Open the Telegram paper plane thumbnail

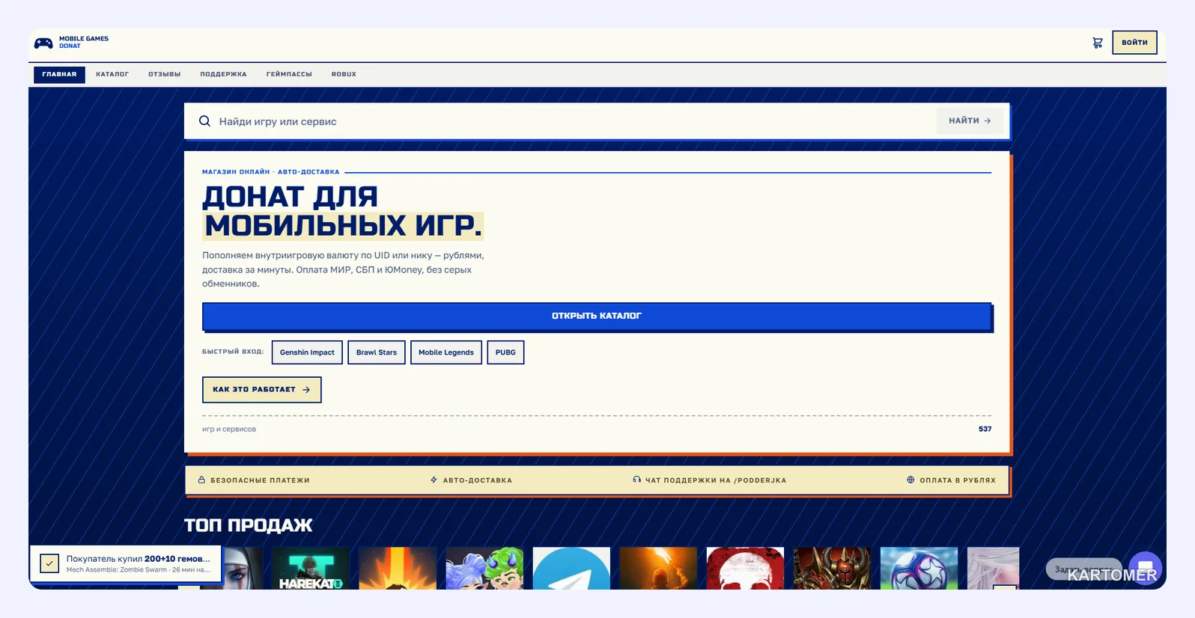coord(571,568)
